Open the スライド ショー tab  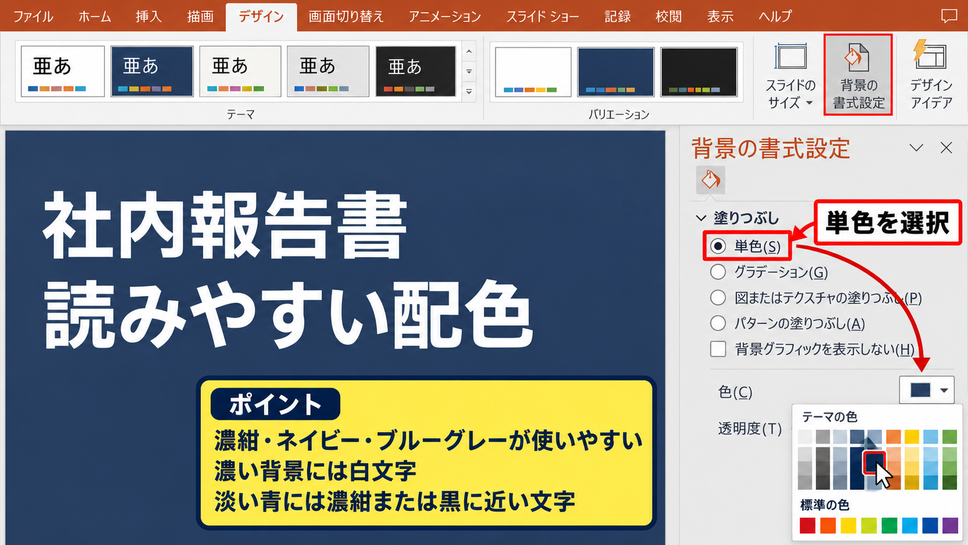(x=542, y=16)
